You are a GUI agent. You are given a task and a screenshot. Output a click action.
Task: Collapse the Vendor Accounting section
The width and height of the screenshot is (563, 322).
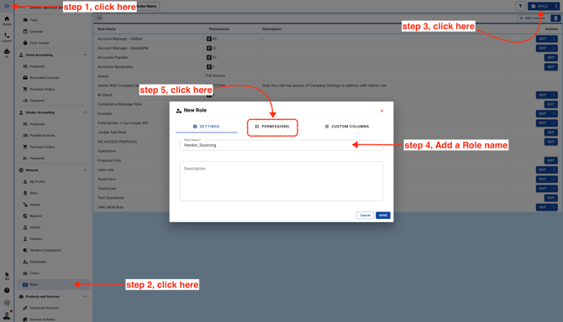coord(85,112)
